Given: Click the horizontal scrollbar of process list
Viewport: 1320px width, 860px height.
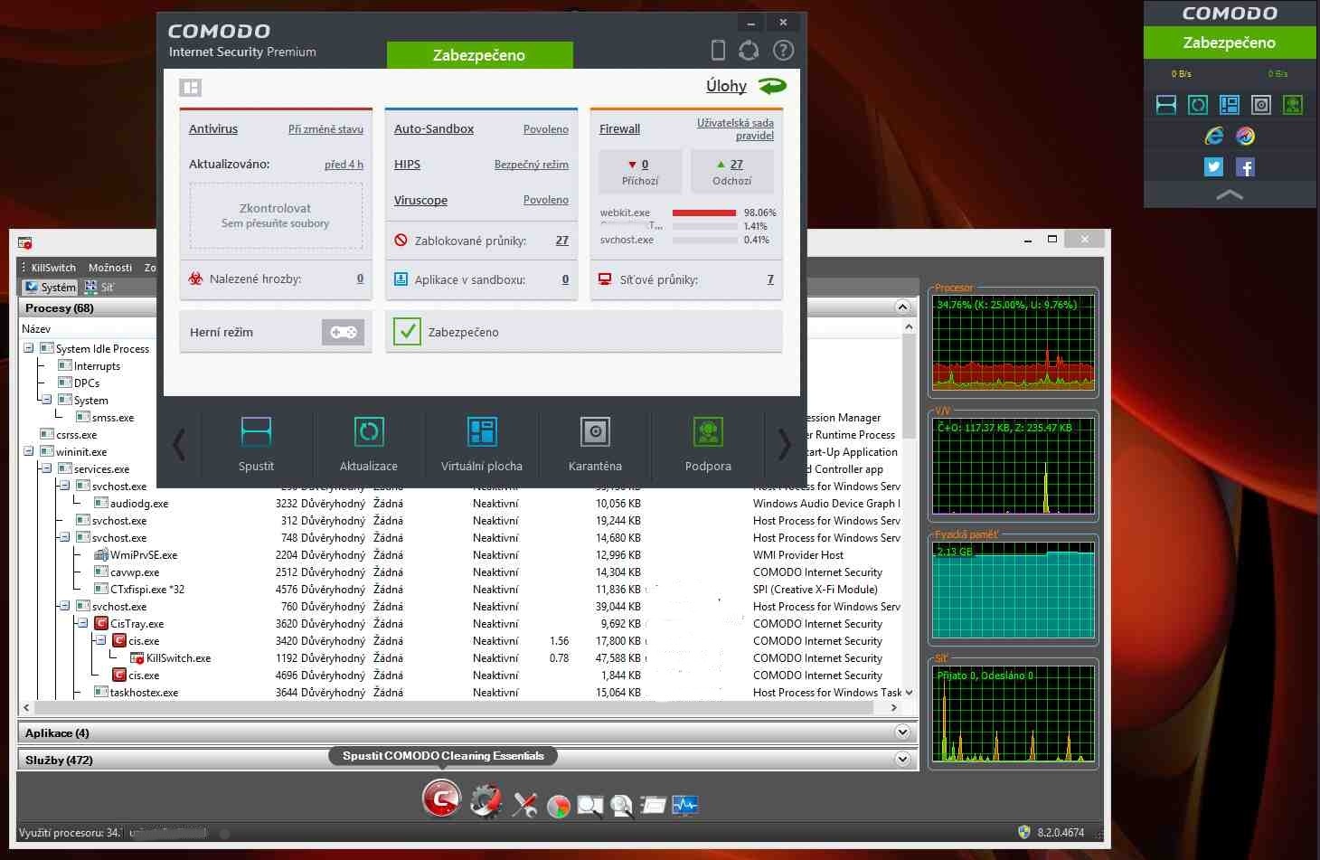Looking at the screenshot, I should pos(452,708).
